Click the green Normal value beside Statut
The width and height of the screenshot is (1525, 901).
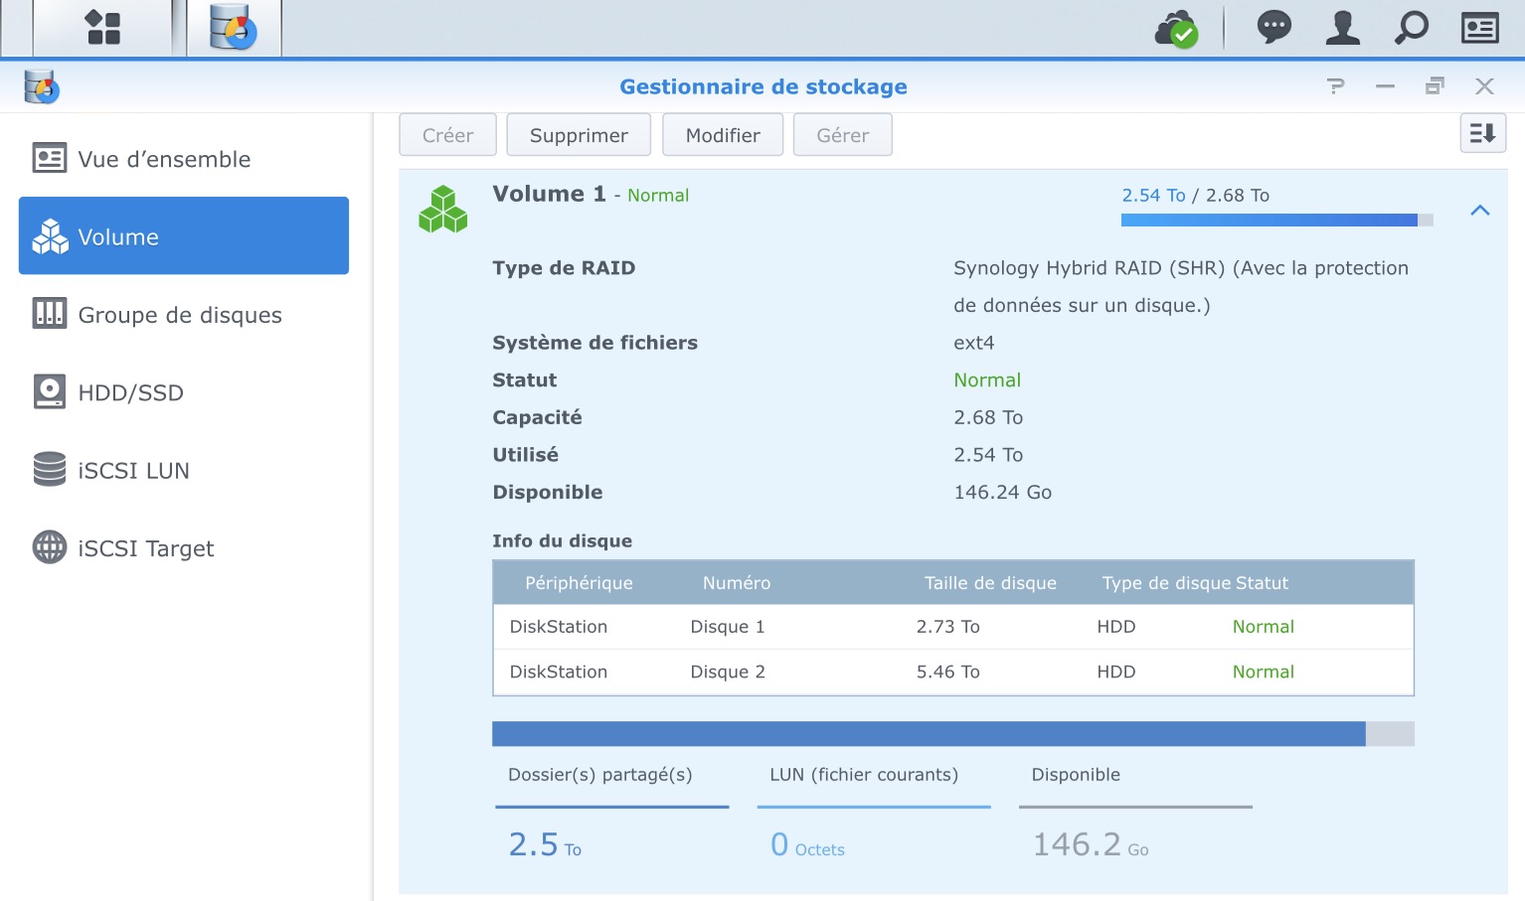[987, 379]
